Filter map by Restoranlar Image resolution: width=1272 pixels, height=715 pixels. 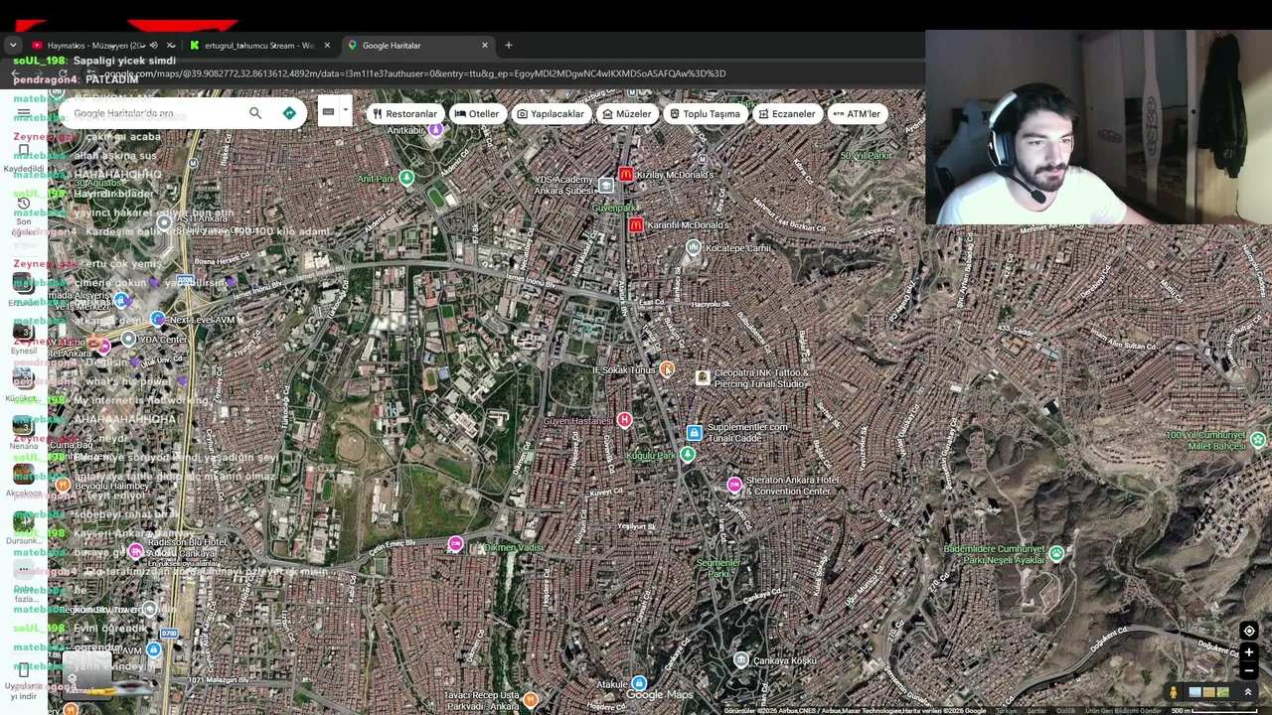pyautogui.click(x=404, y=114)
